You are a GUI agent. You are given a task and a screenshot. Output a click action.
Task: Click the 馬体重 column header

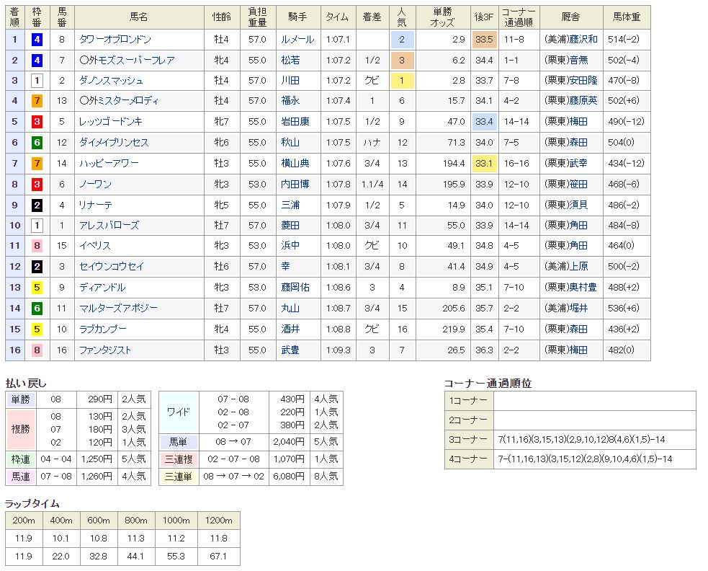(x=627, y=17)
